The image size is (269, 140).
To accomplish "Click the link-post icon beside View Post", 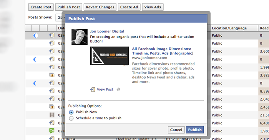I will [x=93, y=90].
